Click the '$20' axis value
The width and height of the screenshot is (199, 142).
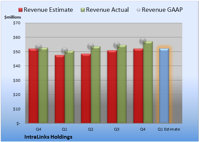click(x=17, y=95)
